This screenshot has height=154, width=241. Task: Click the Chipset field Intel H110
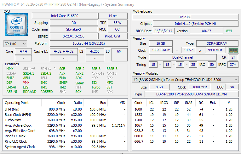(x=196, y=24)
